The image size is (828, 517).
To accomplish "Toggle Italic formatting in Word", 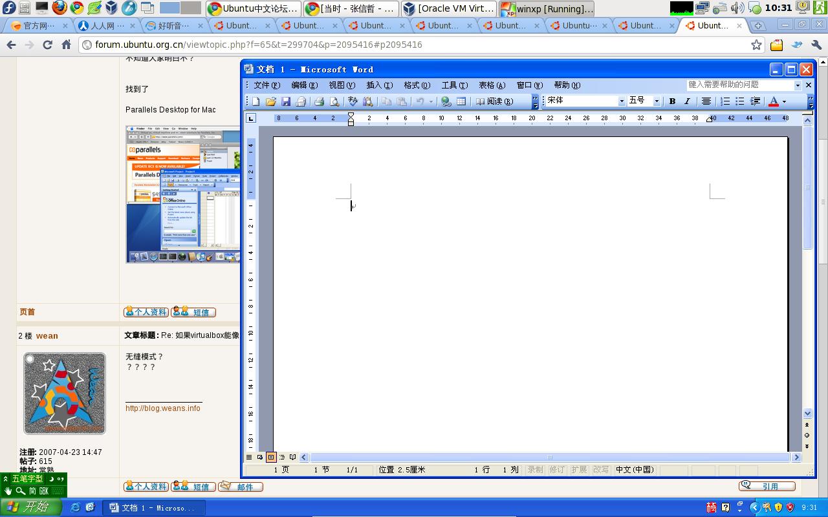I will coord(687,101).
